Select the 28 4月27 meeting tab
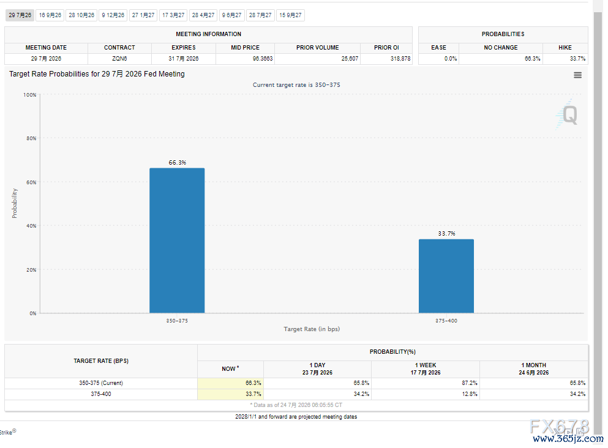Image resolution: width=608 pixels, height=448 pixels. pyautogui.click(x=203, y=15)
